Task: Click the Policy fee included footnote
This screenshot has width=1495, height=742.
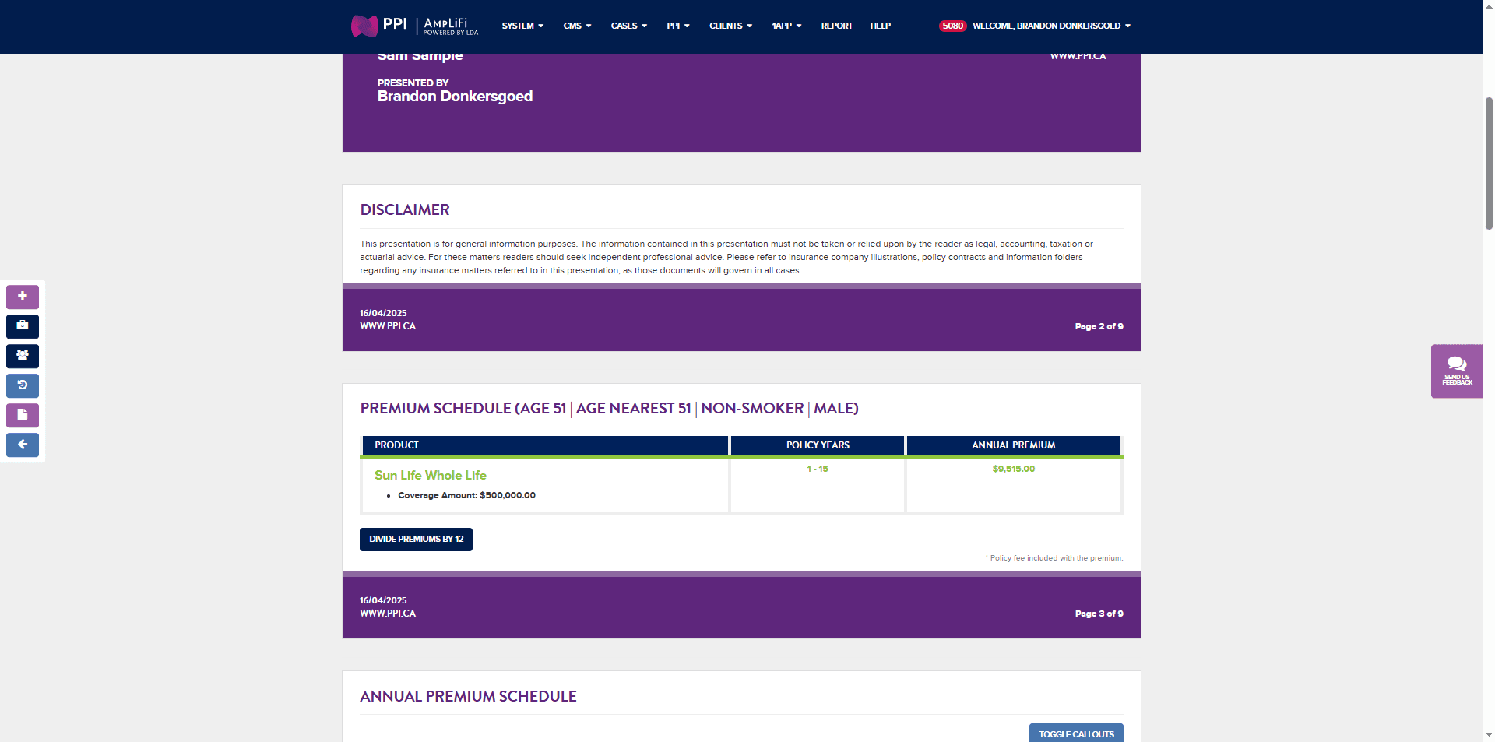Action: (x=1054, y=558)
